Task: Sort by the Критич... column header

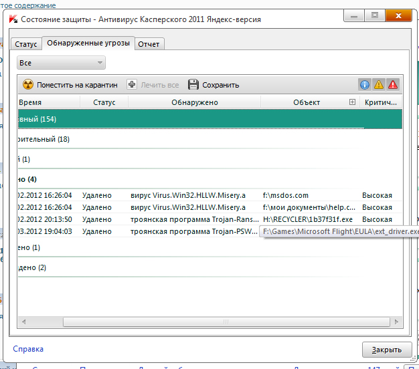Action: [381, 102]
